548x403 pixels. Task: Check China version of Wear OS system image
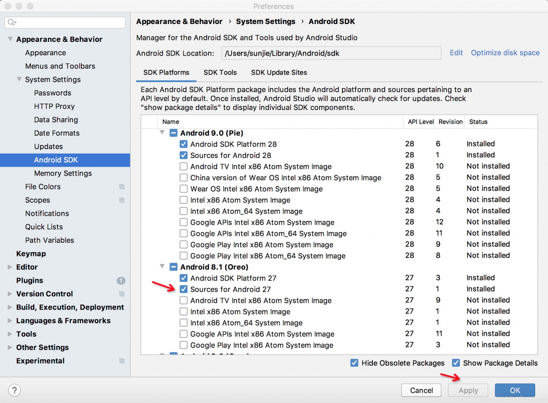(x=183, y=177)
